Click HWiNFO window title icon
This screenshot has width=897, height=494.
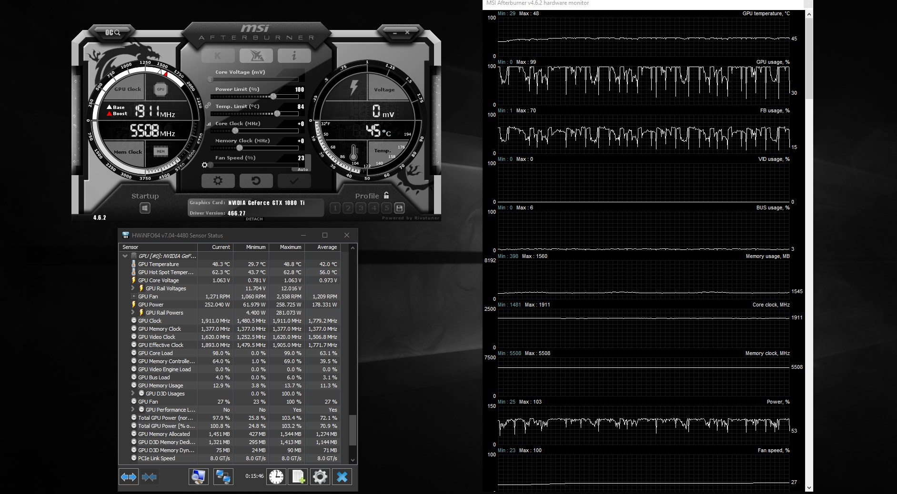point(126,235)
